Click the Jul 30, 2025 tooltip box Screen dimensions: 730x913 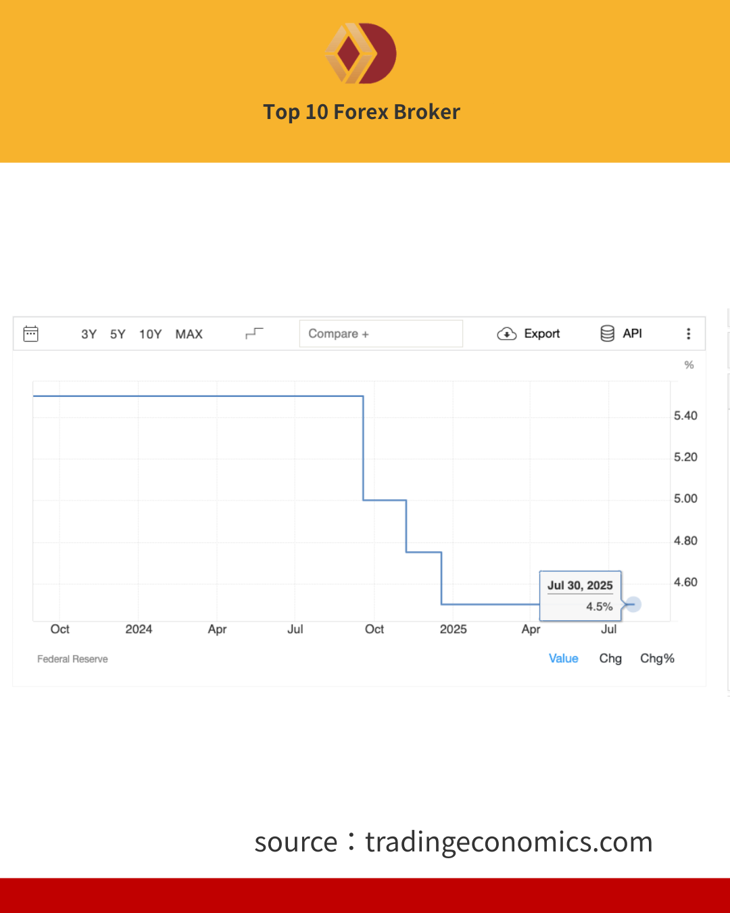(x=581, y=596)
